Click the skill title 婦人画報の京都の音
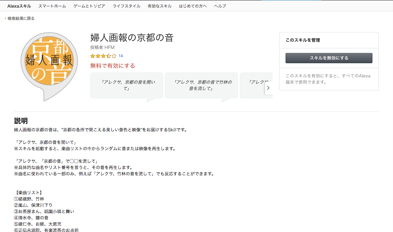 (x=132, y=37)
